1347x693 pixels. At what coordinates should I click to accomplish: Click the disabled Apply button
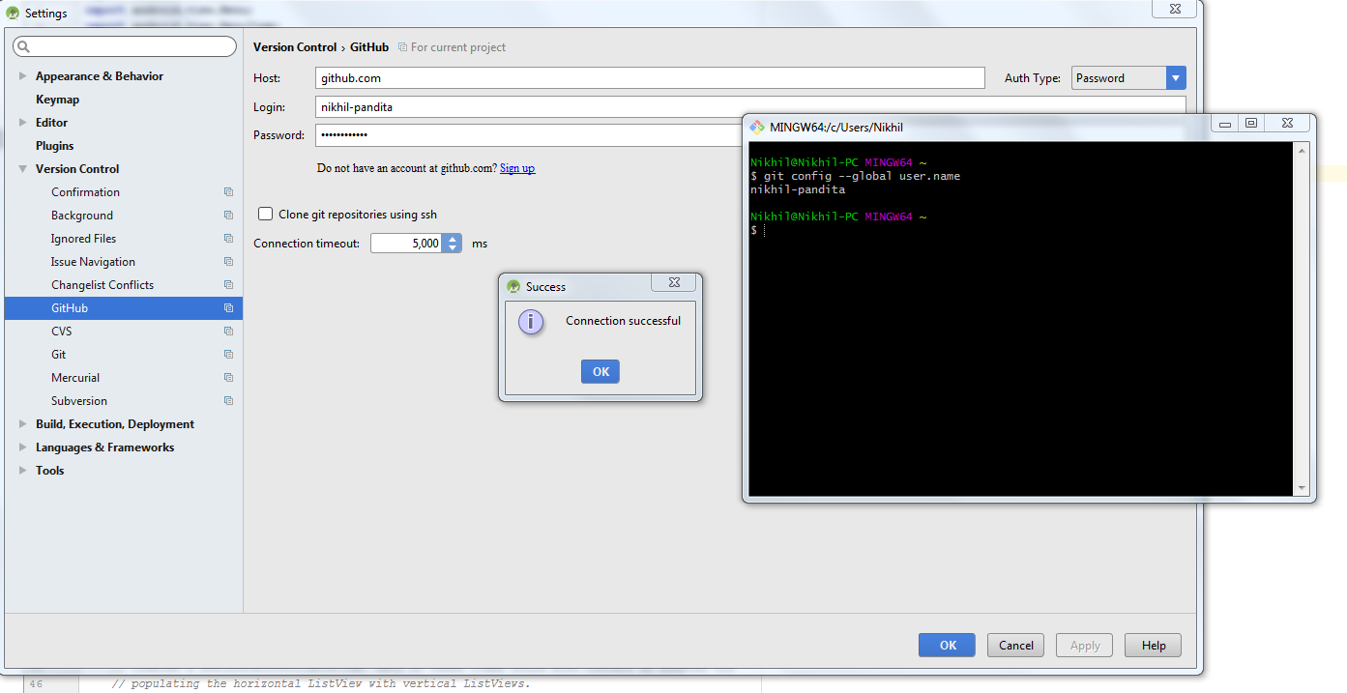point(1085,646)
